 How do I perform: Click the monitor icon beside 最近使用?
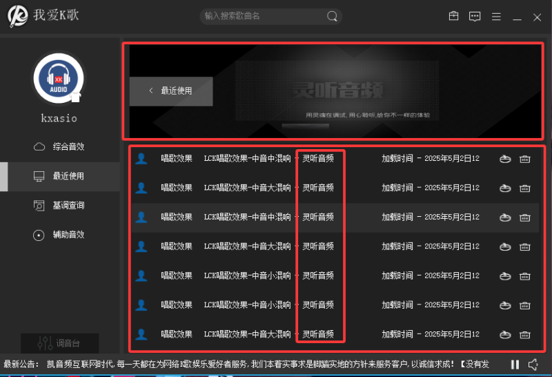pyautogui.click(x=39, y=176)
